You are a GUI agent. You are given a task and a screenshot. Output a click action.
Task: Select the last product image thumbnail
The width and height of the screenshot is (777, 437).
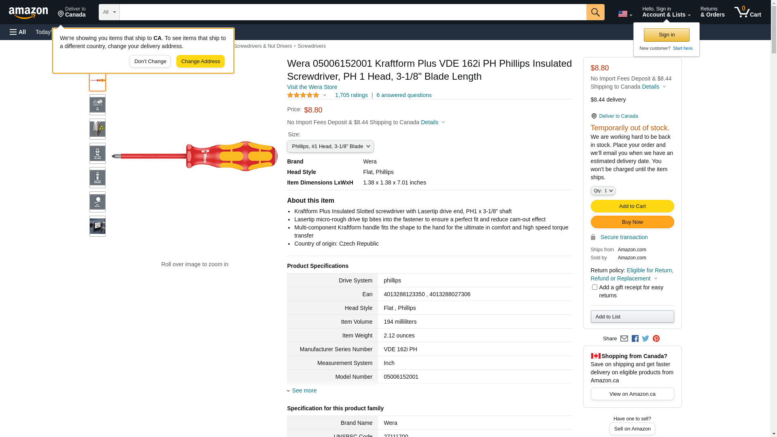click(98, 226)
